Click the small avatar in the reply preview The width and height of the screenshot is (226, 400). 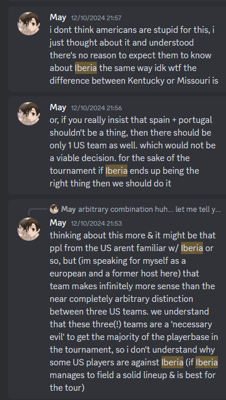pyautogui.click(x=54, y=209)
